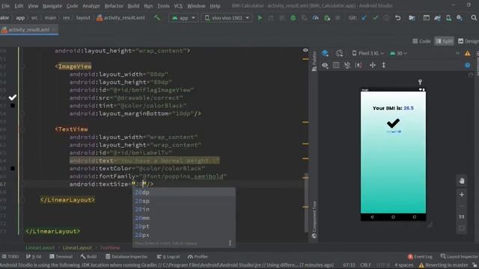The width and height of the screenshot is (479, 269).
Task: Click the blue help circle icon in design toolbar
Action: click(467, 65)
